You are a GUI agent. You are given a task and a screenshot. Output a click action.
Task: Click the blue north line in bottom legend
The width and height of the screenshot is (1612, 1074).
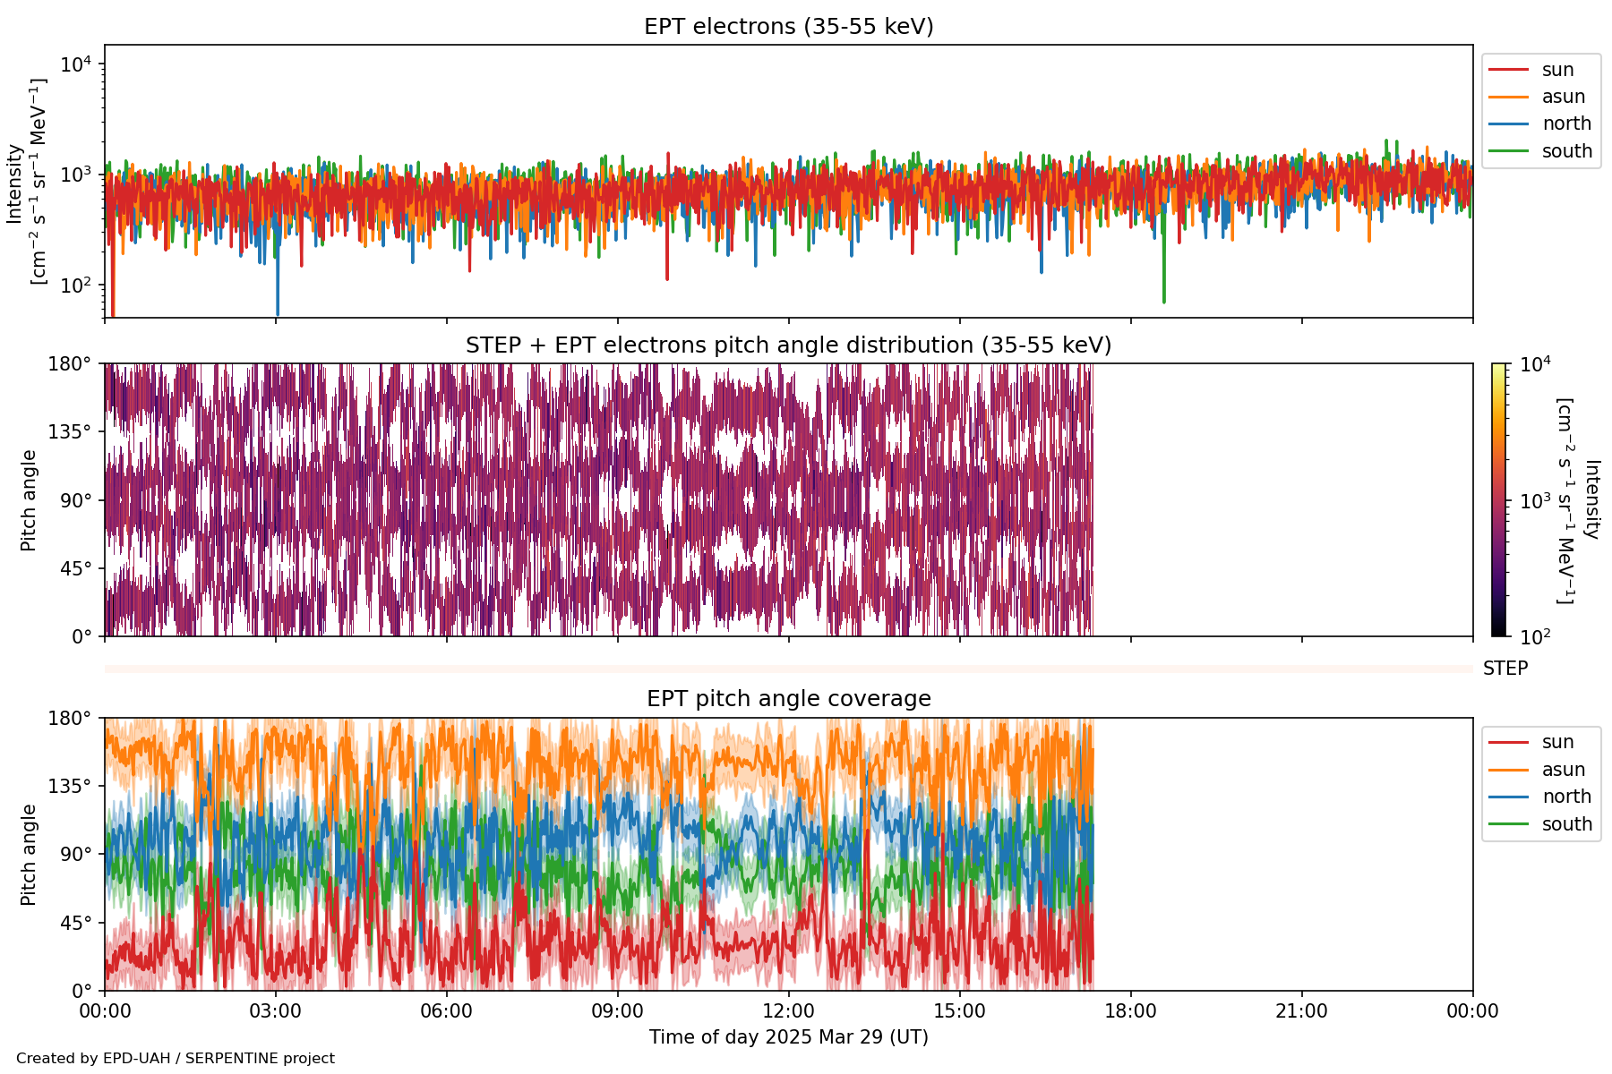pos(1507,797)
